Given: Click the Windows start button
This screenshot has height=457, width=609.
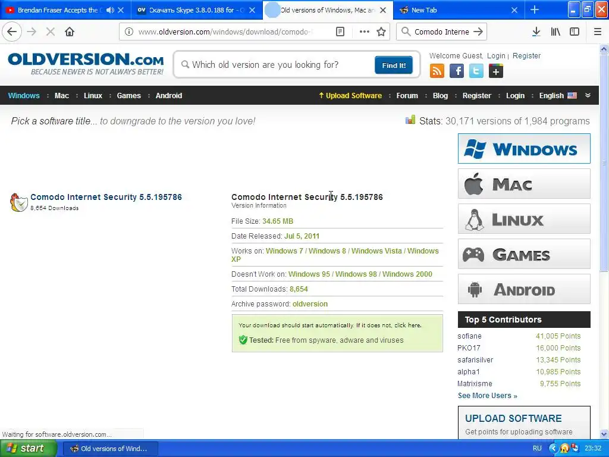Looking at the screenshot, I should [x=28, y=448].
